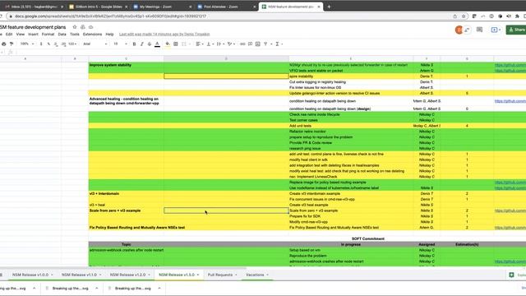Select the 'Refactor netns monitor' cell
Screen dimensions: 526x296
click(x=351, y=132)
